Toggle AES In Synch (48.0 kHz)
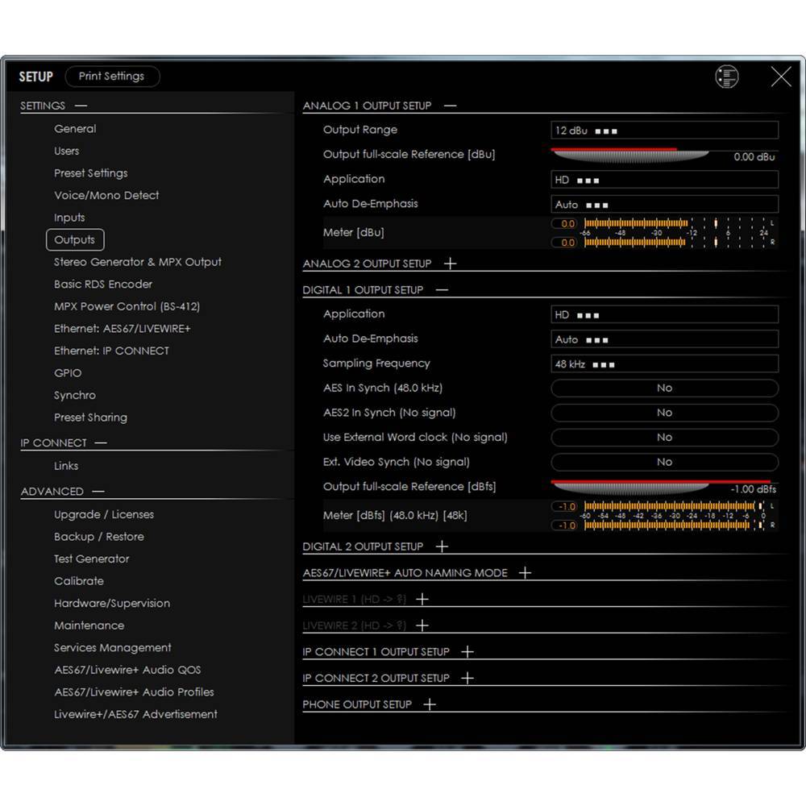Viewport: 806px width, 806px height. click(x=664, y=388)
